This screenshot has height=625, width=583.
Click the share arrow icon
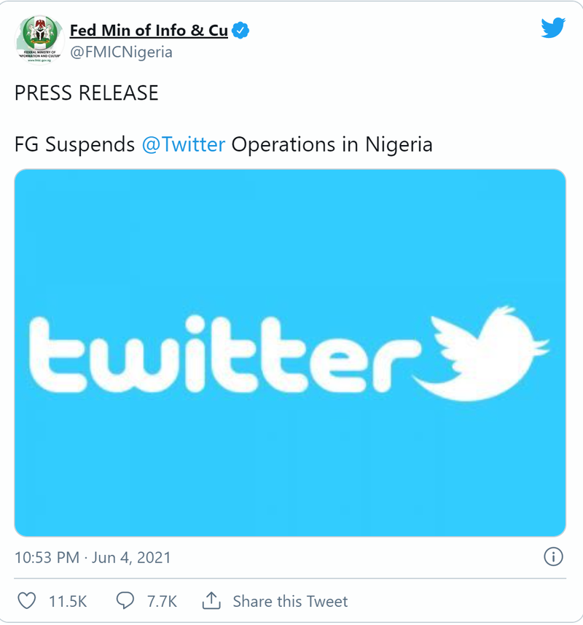pyautogui.click(x=211, y=601)
